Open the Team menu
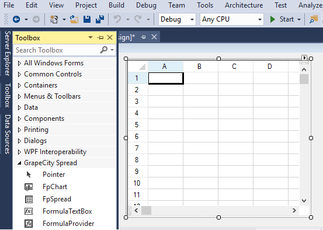The width and height of the screenshot is (323, 230). coord(176,5)
